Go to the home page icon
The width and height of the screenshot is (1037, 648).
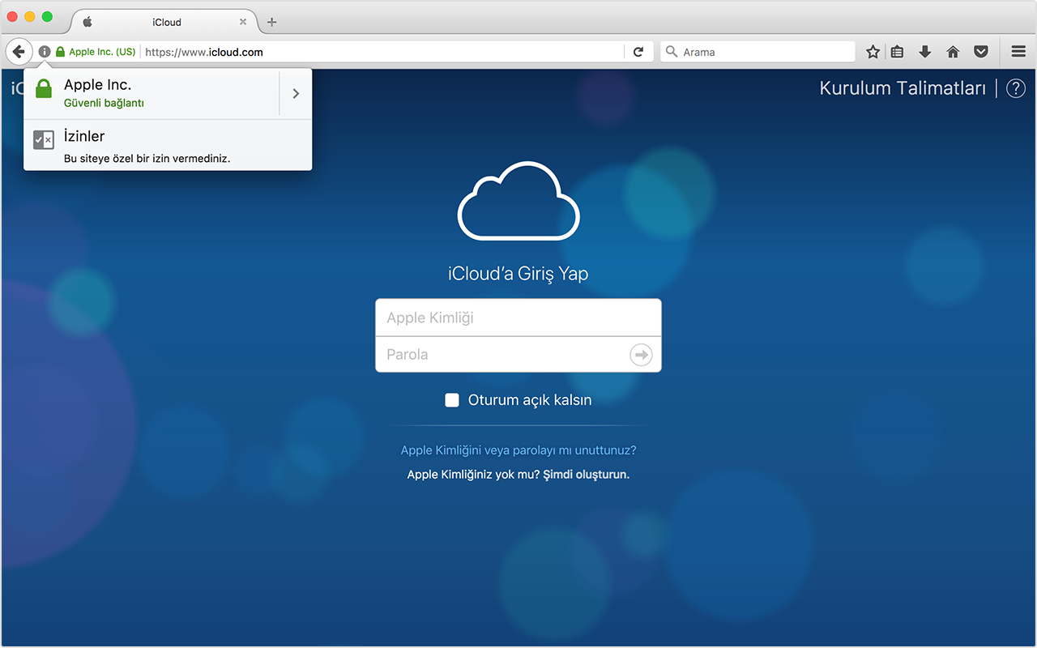pos(953,52)
